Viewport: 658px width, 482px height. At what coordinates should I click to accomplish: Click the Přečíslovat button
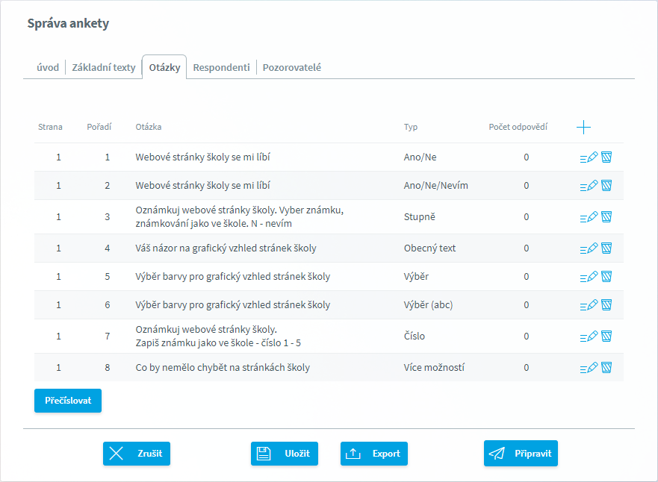(68, 401)
